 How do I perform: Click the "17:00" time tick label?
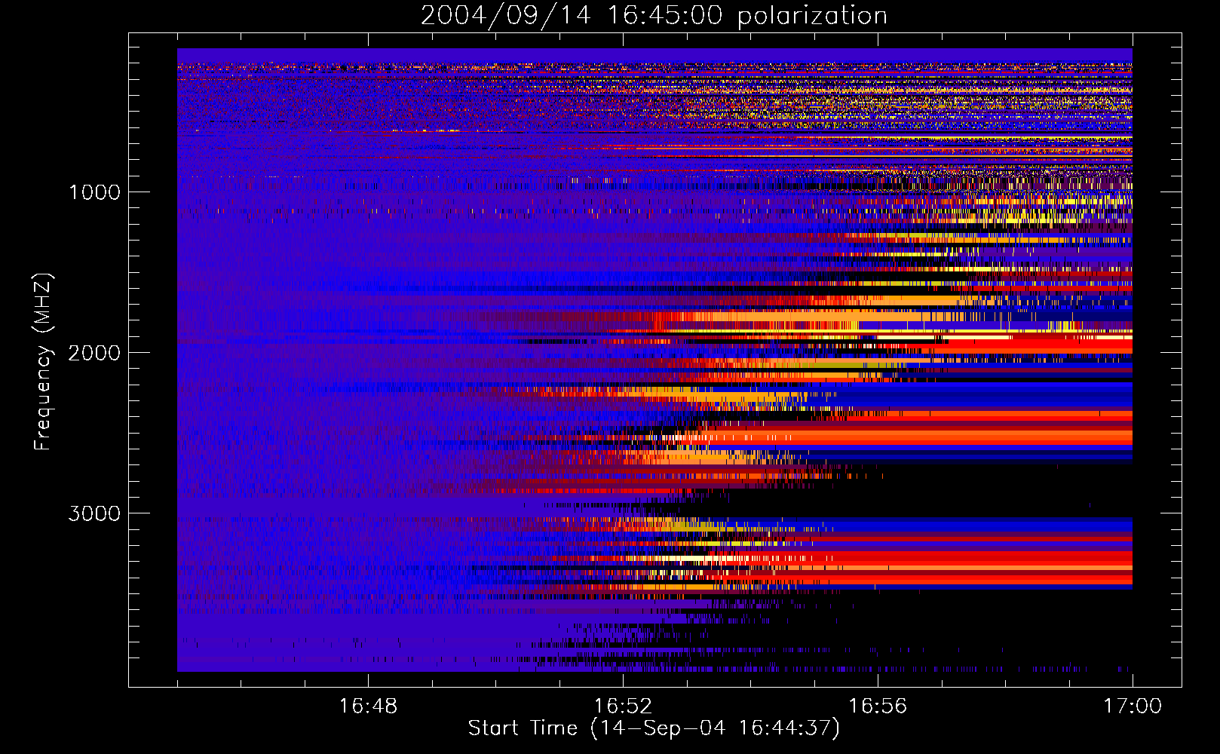(x=1133, y=706)
